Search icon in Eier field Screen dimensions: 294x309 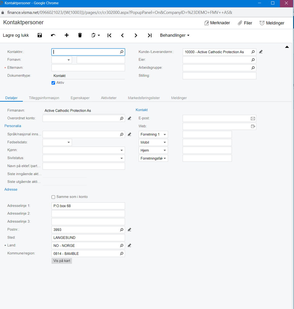(253, 60)
